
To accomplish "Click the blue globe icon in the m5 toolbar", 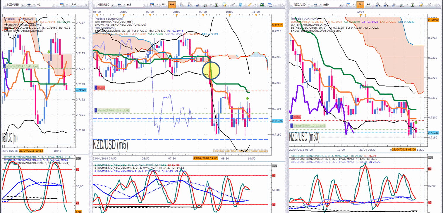I will [x=241, y=5].
